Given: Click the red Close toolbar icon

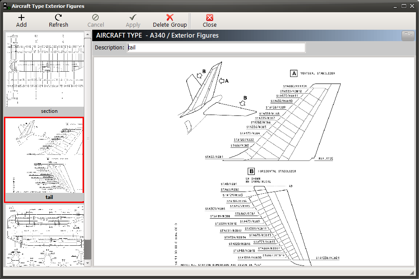Looking at the screenshot, I should click(x=210, y=17).
